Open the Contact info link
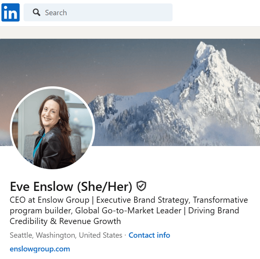 point(149,235)
